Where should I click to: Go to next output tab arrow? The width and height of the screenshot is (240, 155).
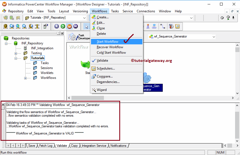coord(18,145)
